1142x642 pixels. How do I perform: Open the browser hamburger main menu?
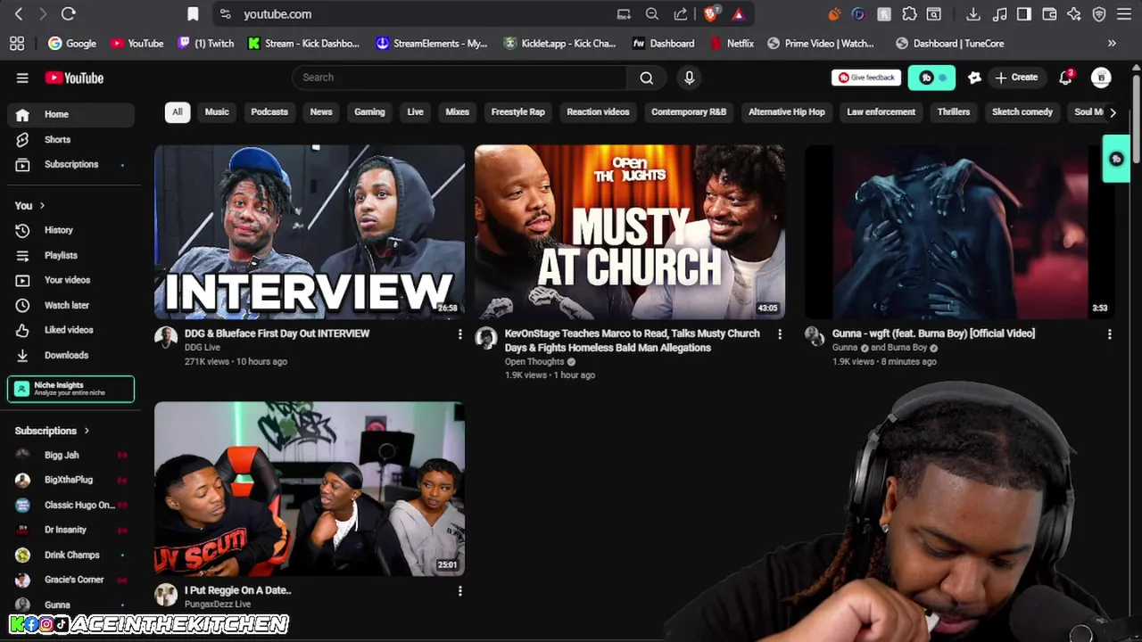click(1124, 14)
